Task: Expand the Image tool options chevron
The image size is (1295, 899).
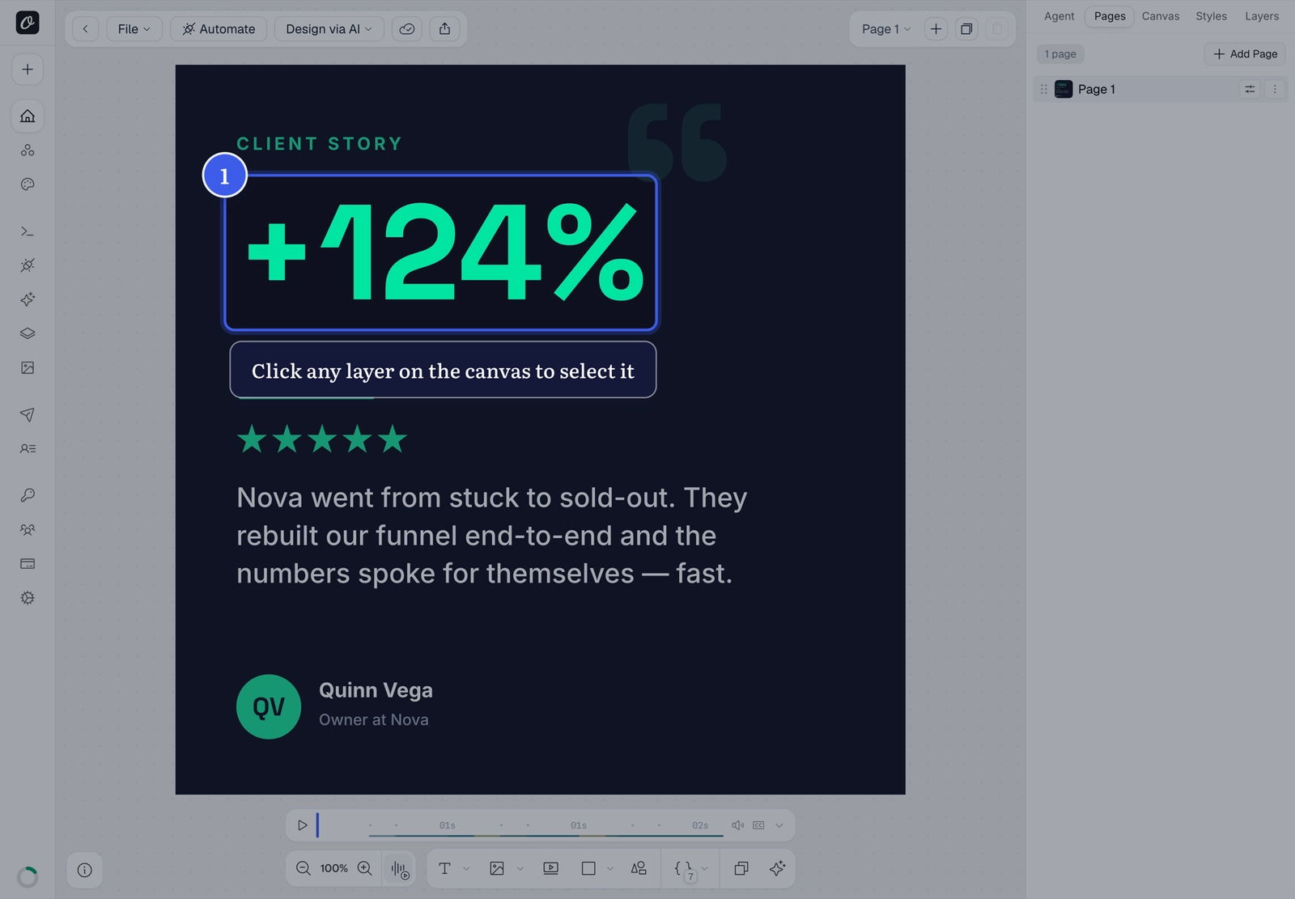Action: tap(520, 868)
